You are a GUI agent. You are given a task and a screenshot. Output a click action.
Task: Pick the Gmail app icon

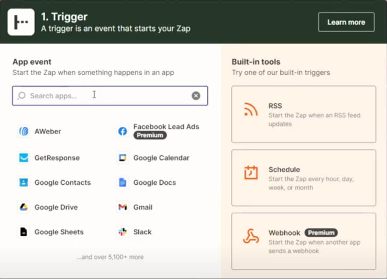[x=122, y=207]
